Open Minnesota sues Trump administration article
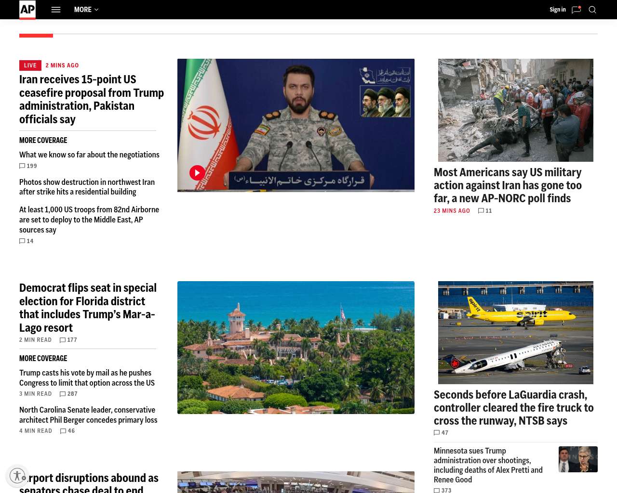The image size is (617, 493). pyautogui.click(x=488, y=465)
